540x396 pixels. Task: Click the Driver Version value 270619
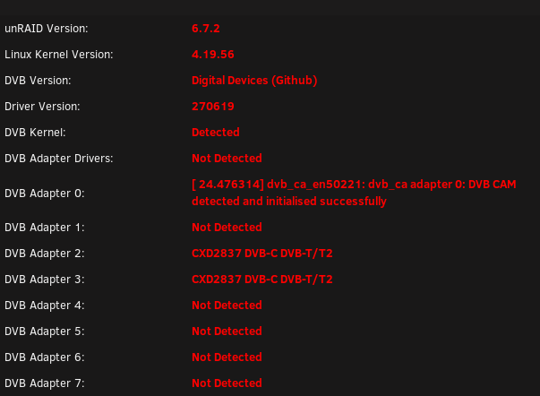point(213,107)
